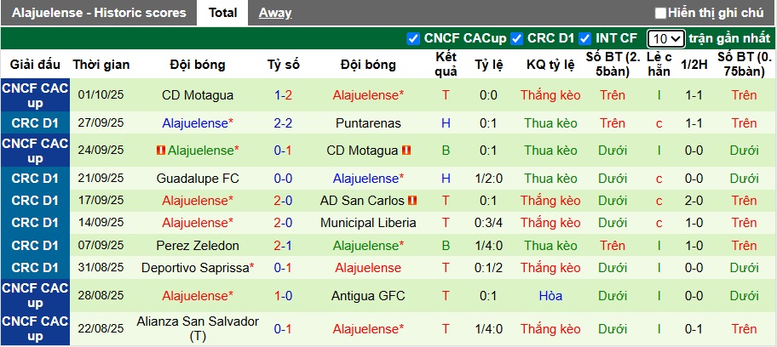
Task: Open the Puntarenas team link
Action: [368, 123]
